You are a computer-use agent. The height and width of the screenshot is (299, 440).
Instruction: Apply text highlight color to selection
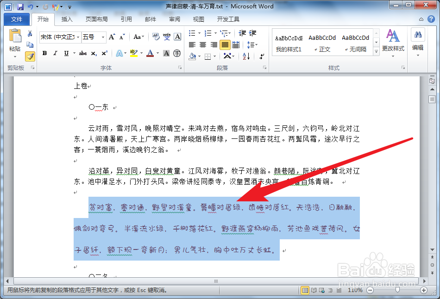coord(135,53)
